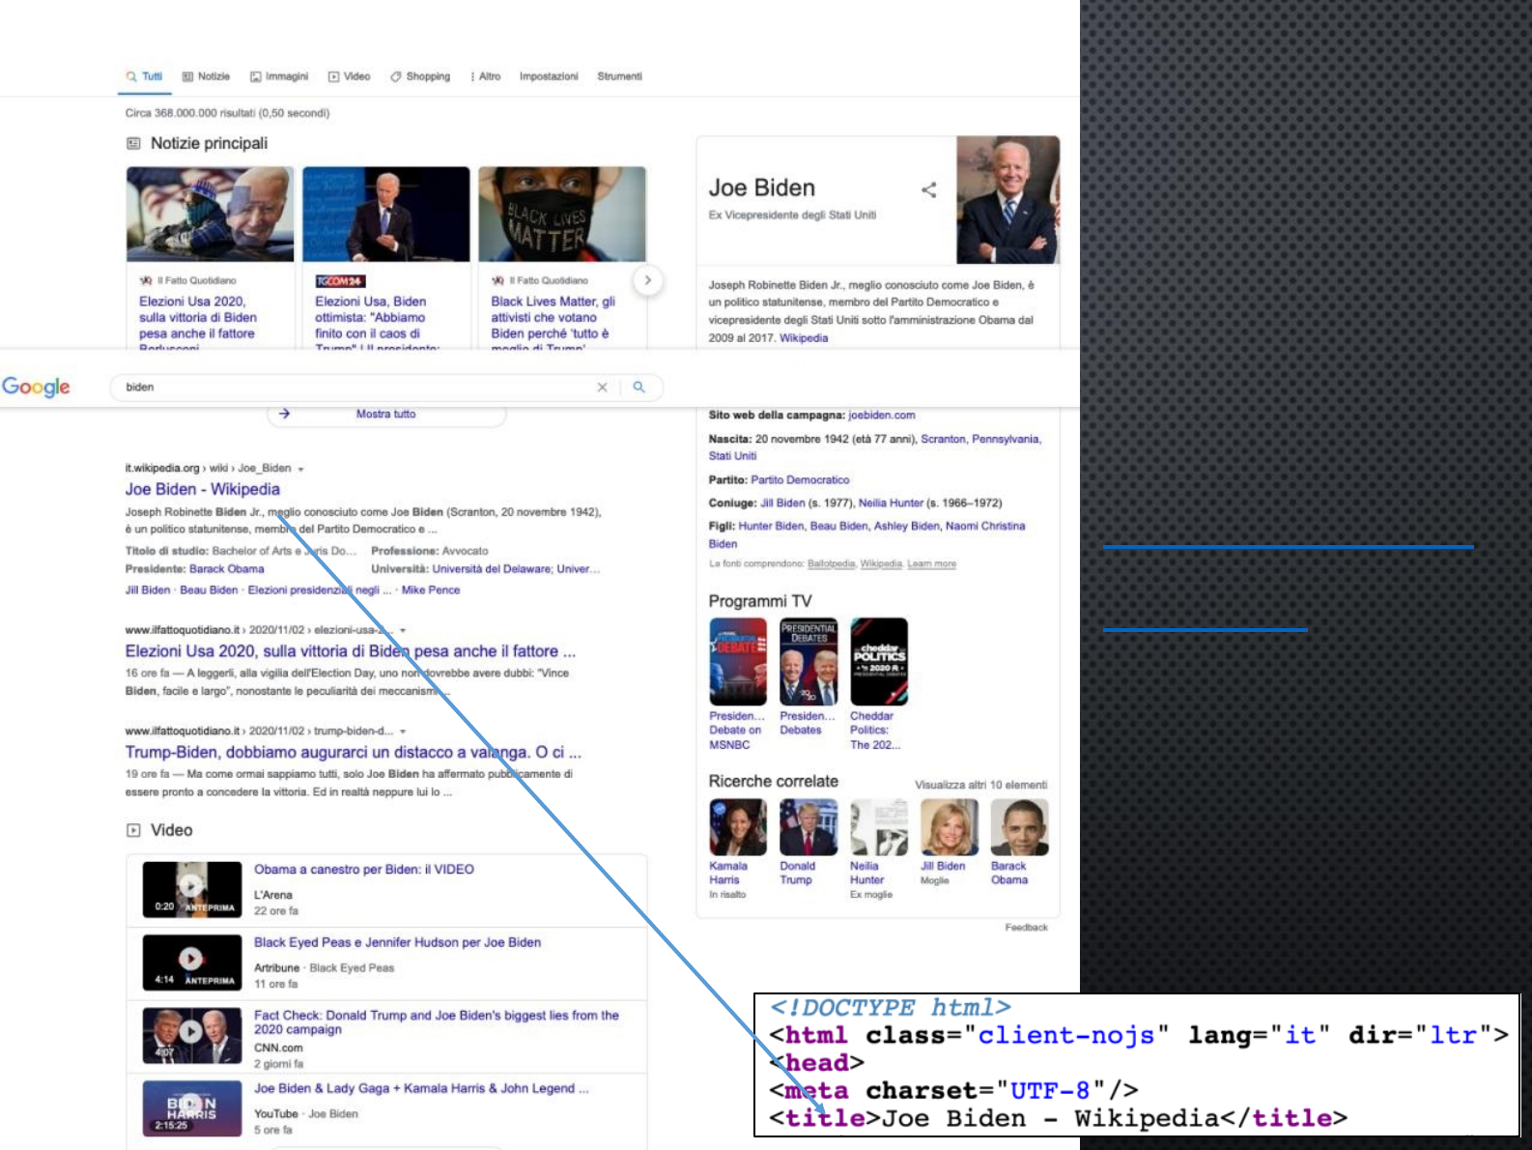Switch to the Shopping tab

click(420, 76)
